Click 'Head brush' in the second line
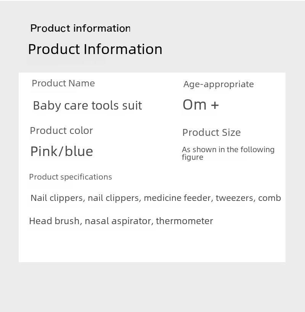The width and height of the screenshot is (305, 312). pos(55,221)
